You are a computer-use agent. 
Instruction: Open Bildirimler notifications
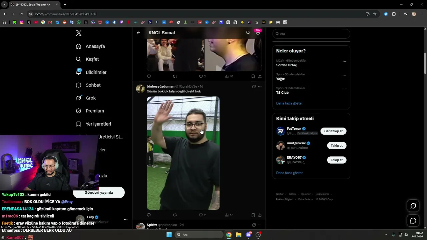point(91,72)
